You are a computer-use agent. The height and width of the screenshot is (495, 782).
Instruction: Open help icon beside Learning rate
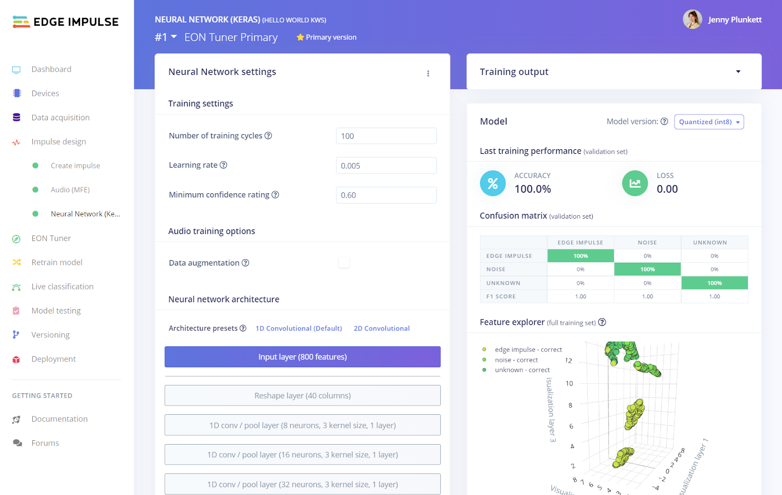point(223,165)
